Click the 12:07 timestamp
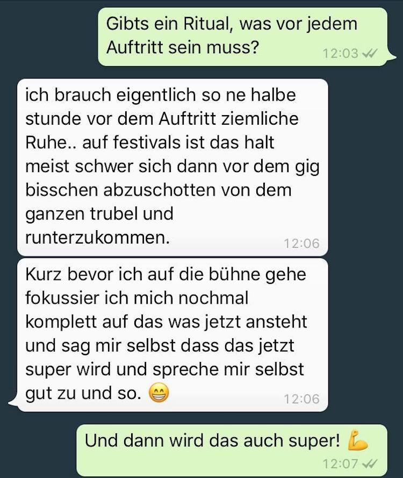403x478 pixels. [340, 463]
